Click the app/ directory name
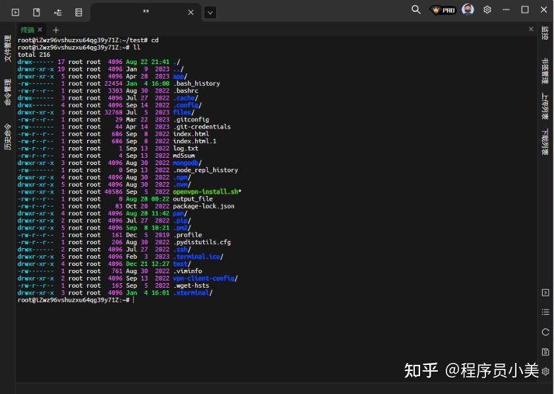The width and height of the screenshot is (554, 394). point(180,77)
